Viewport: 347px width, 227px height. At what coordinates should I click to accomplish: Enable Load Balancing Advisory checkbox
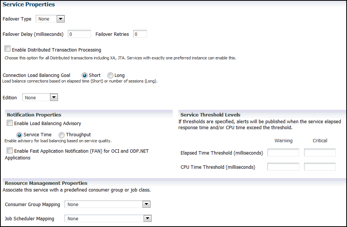(x=10, y=123)
